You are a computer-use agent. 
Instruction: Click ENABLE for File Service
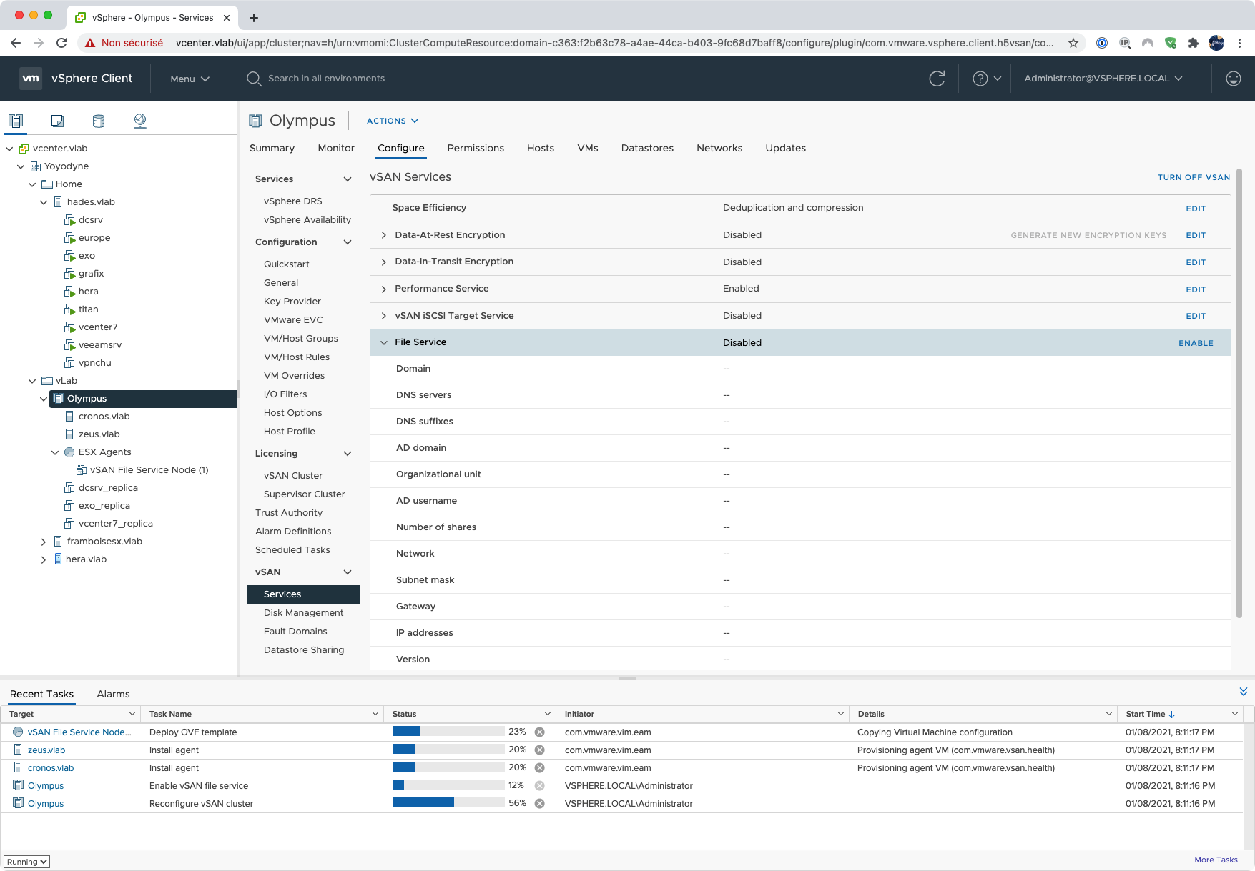[1196, 343]
